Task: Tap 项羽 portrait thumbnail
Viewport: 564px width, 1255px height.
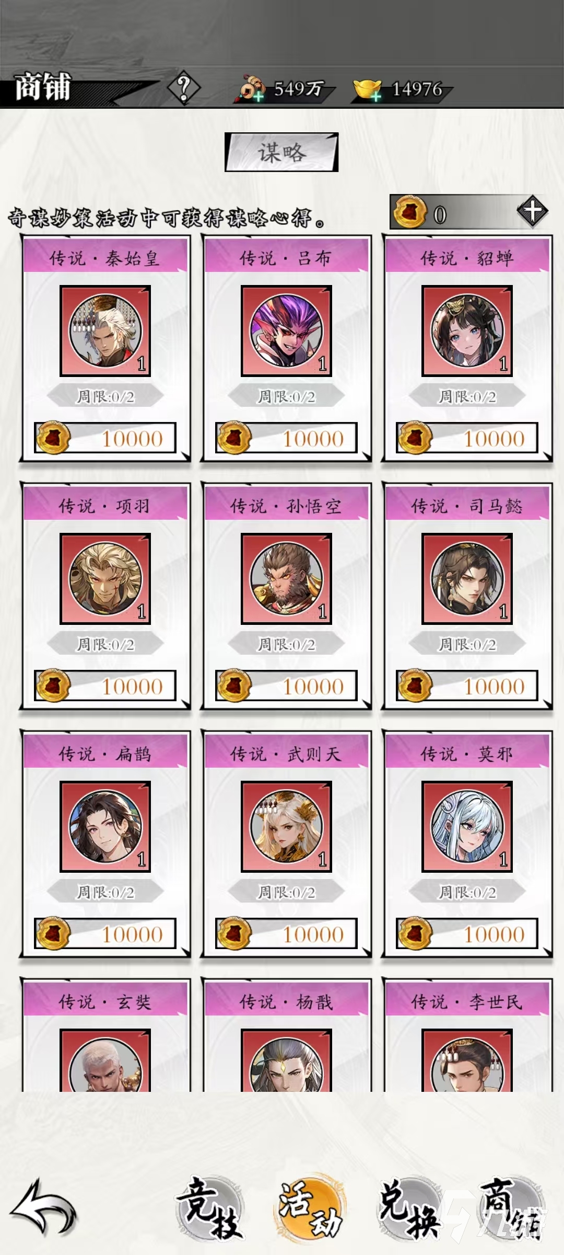Action: [105, 579]
